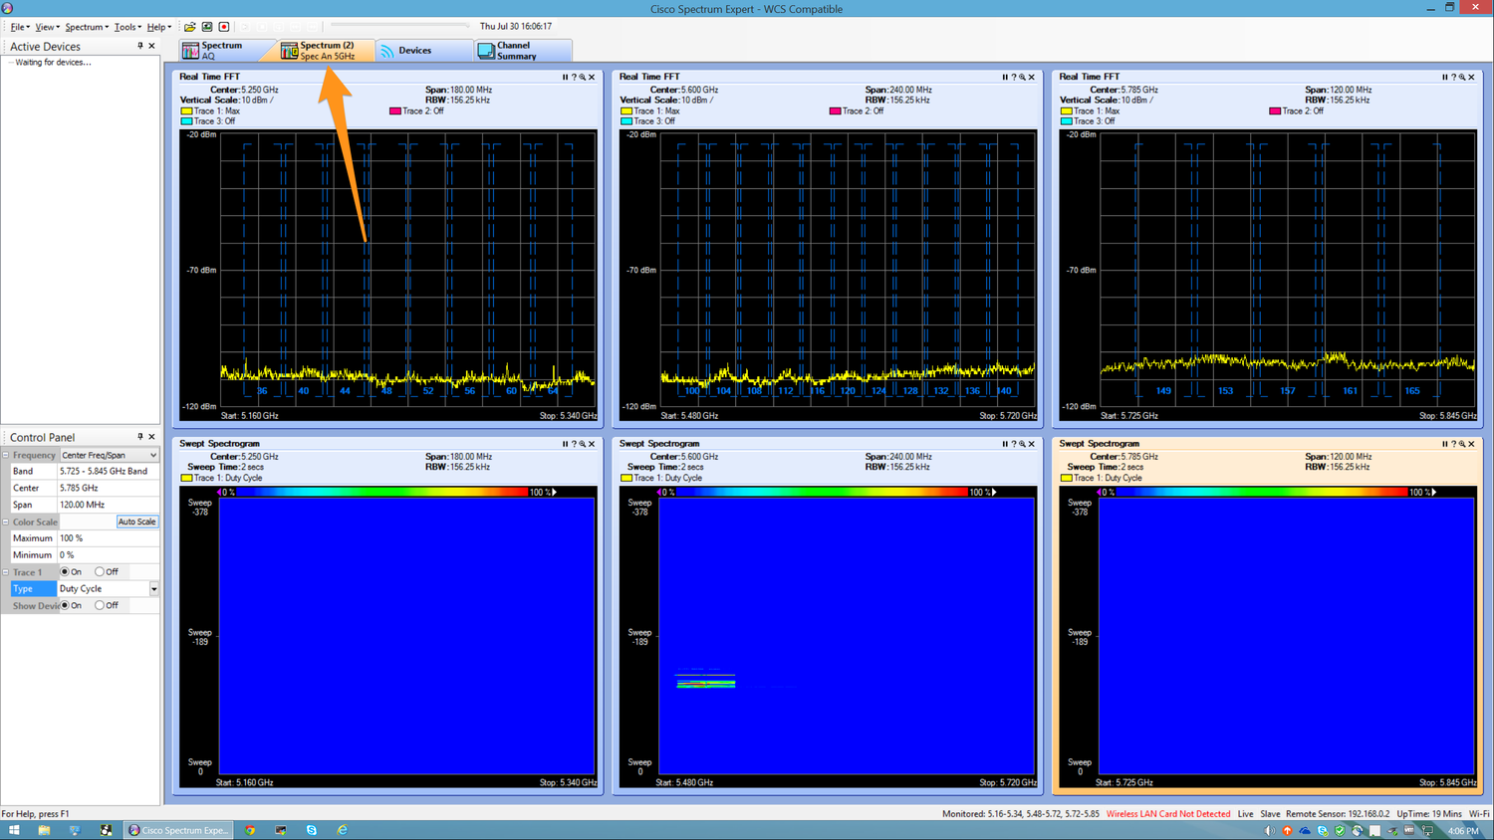
Task: Collapse the Frequency section
Action: 5,455
